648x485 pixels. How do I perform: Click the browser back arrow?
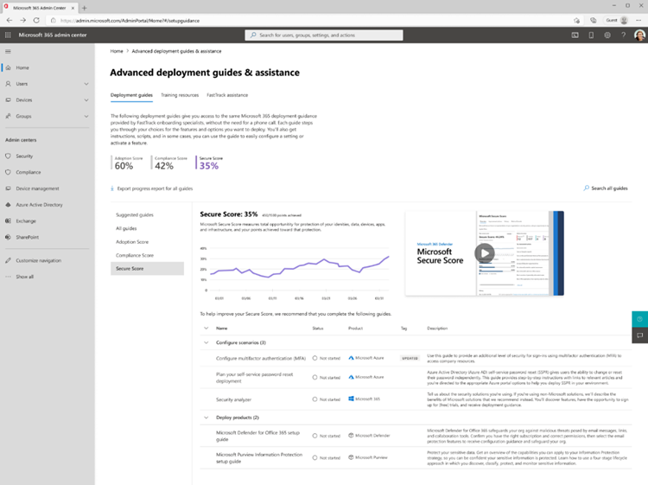click(10, 20)
